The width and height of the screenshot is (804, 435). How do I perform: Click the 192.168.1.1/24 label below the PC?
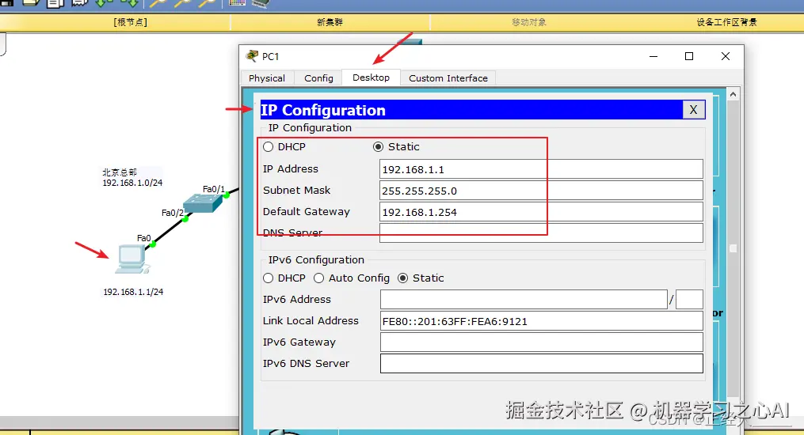133,292
